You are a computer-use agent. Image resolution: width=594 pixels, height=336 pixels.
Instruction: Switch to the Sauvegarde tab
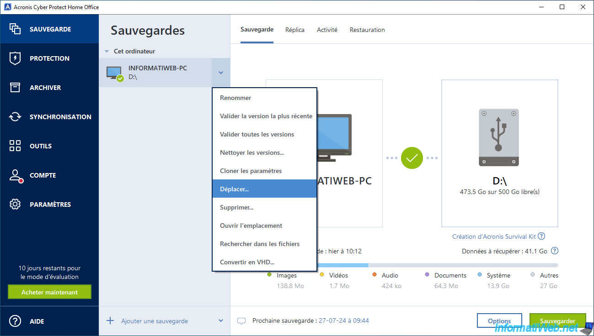tap(257, 30)
